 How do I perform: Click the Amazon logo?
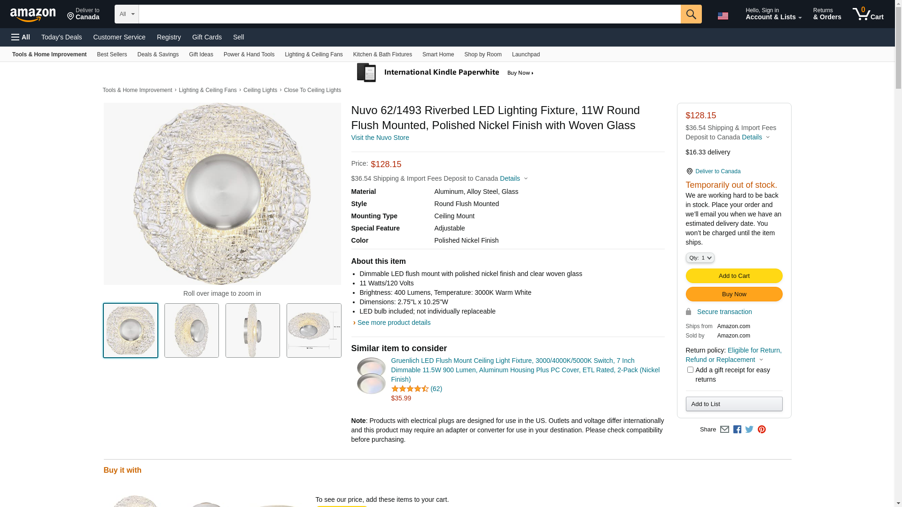click(x=33, y=15)
